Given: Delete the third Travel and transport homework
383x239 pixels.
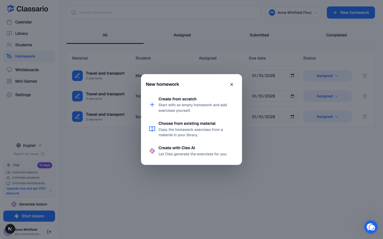Looking at the screenshot, I should pyautogui.click(x=365, y=117).
